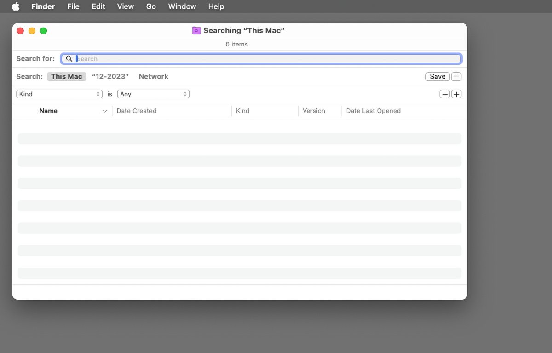Sort by Date Last Opened column
Viewport: 552px width, 353px height.
[373, 111]
